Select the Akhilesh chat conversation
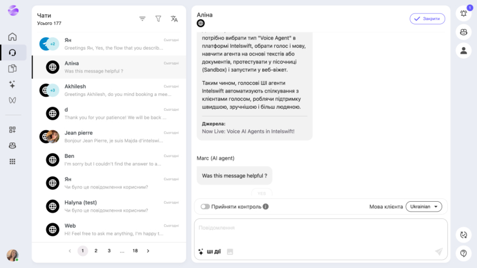 [109, 90]
